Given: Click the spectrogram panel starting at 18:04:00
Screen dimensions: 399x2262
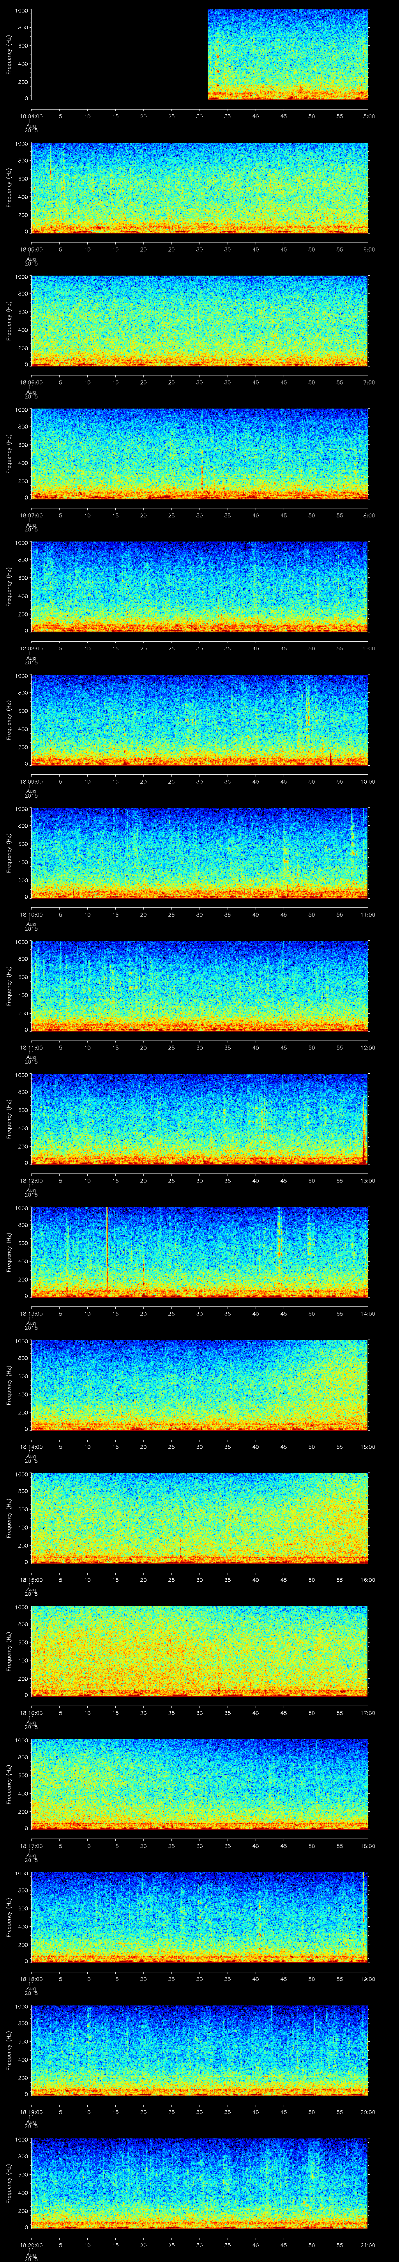Looking at the screenshot, I should (200, 55).
